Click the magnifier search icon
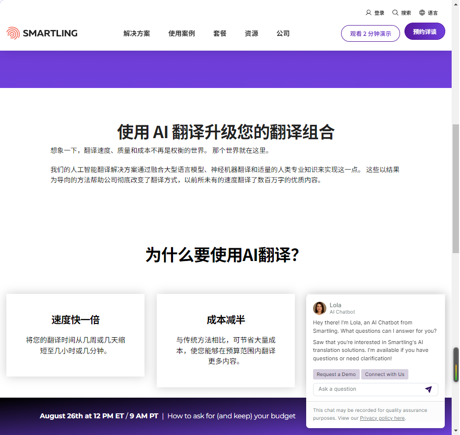Image resolution: width=460 pixels, height=435 pixels. pyautogui.click(x=395, y=13)
